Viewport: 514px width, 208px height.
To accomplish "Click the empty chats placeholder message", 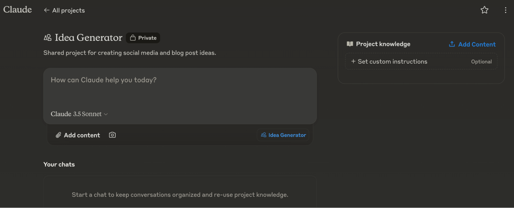I will point(180,195).
